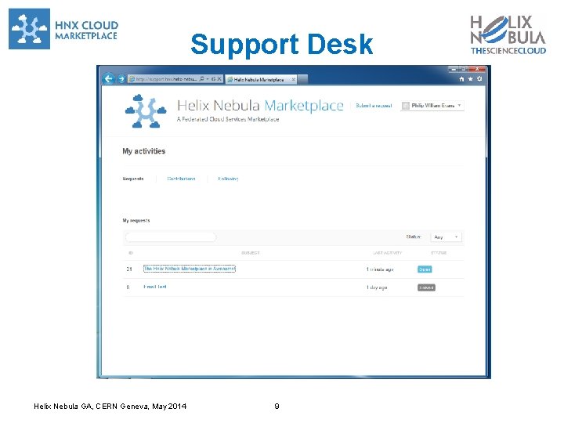Click the Solved status badge
The image size is (564, 423).
[426, 287]
